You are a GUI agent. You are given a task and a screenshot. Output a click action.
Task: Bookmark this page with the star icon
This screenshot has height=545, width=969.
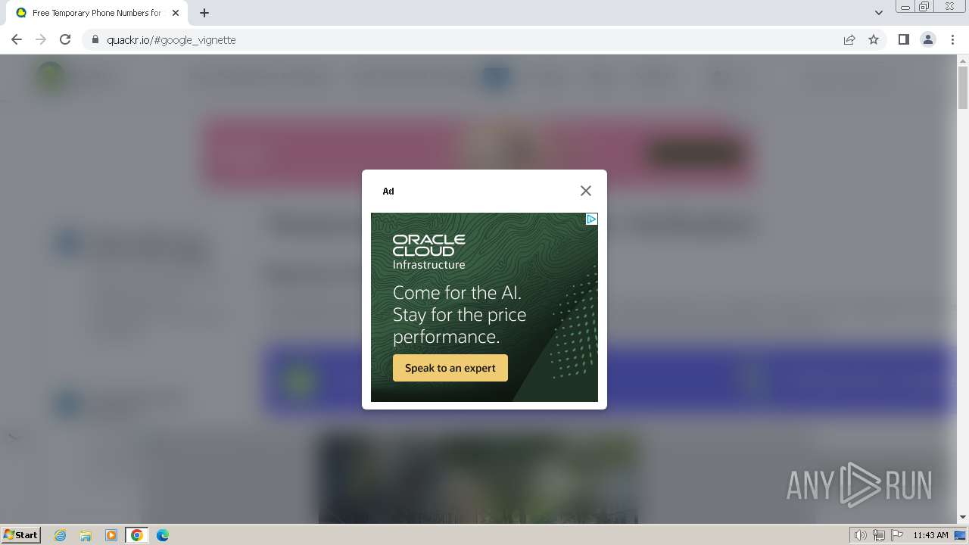874,39
